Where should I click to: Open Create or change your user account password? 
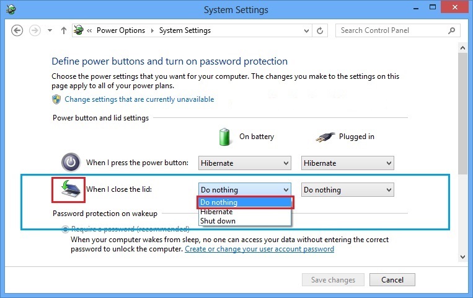(x=259, y=249)
